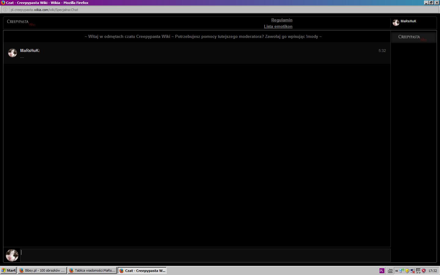This screenshot has width=440, height=275.
Task: Select the Czat - Creepypasta taskbar button
Action: [142, 270]
